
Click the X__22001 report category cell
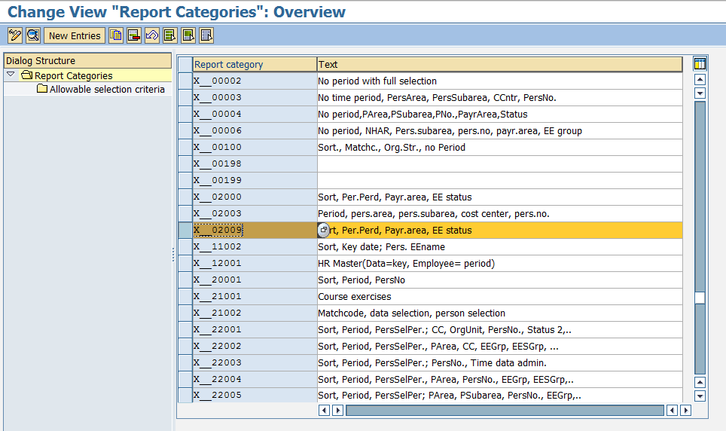(x=255, y=329)
